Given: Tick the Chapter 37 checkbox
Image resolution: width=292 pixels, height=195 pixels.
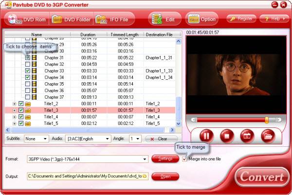Looking at the screenshot, I should tap(28, 97).
